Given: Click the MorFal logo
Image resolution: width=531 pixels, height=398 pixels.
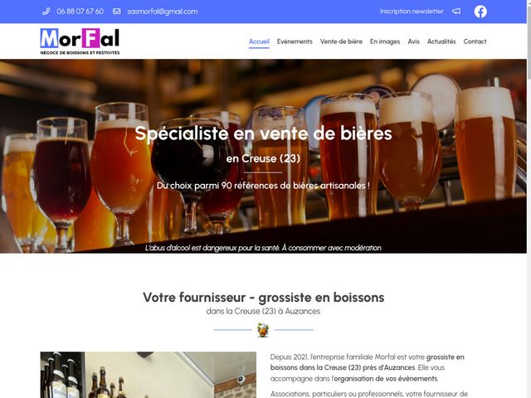Looking at the screenshot, I should (80, 41).
